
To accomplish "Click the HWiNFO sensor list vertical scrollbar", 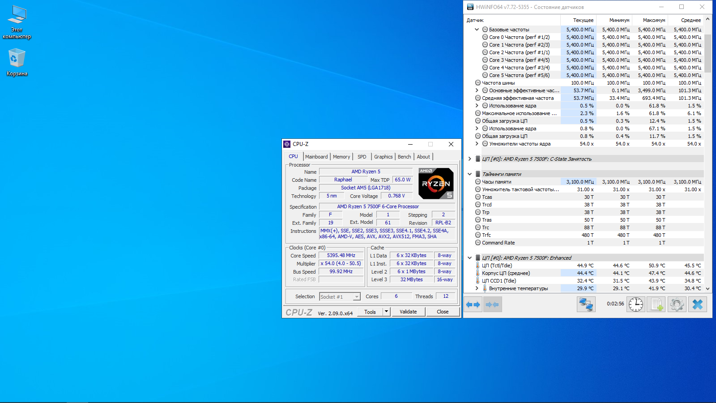I will pos(707,54).
